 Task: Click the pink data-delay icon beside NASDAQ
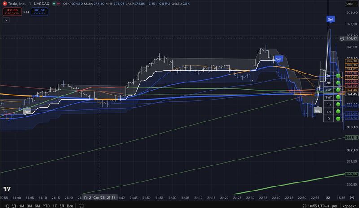[x=59, y=4]
